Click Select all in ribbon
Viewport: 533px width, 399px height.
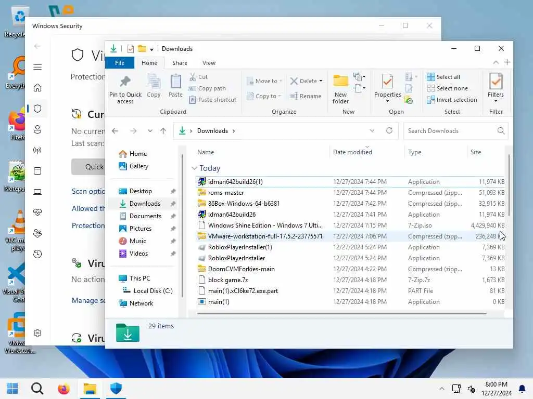(x=443, y=77)
